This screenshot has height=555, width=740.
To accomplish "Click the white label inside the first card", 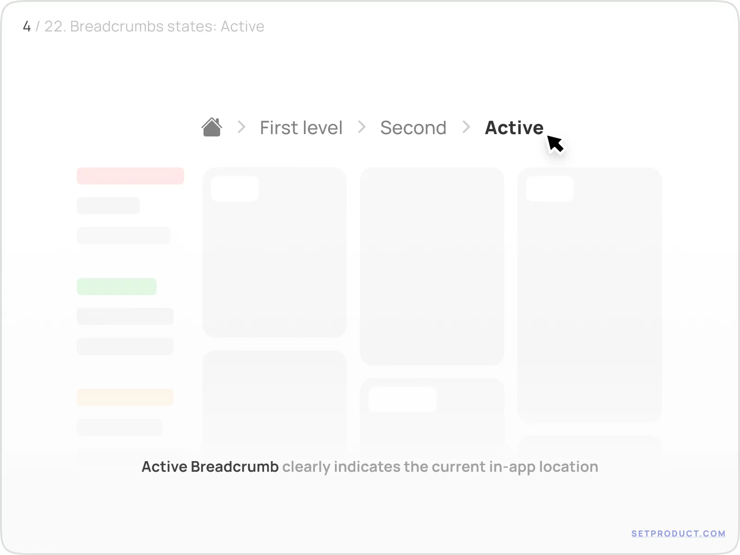I will [x=235, y=189].
